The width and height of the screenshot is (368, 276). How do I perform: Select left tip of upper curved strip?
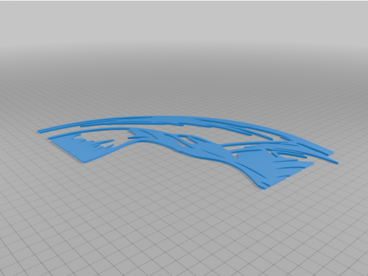pos(40,131)
